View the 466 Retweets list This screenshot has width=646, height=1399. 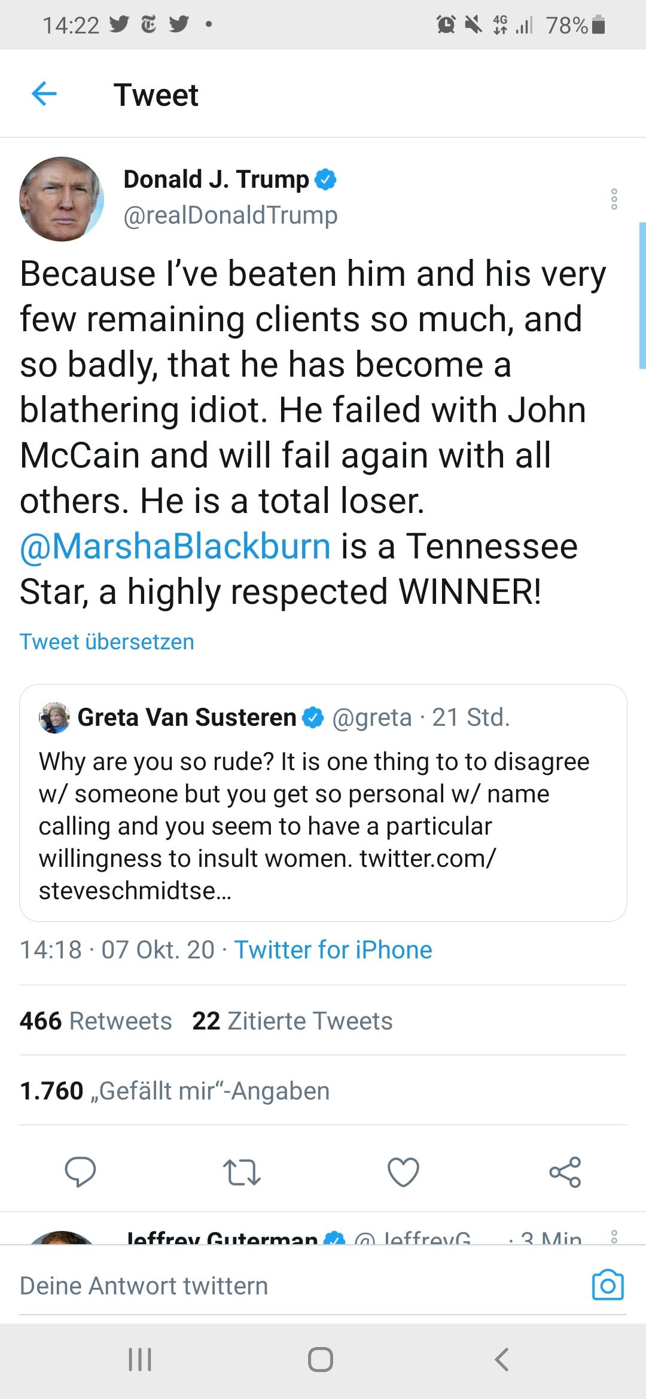(96, 1021)
